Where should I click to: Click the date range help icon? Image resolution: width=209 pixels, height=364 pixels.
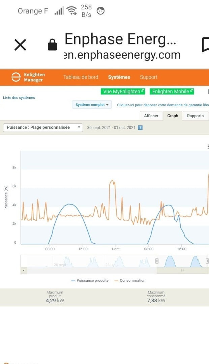coord(140,128)
